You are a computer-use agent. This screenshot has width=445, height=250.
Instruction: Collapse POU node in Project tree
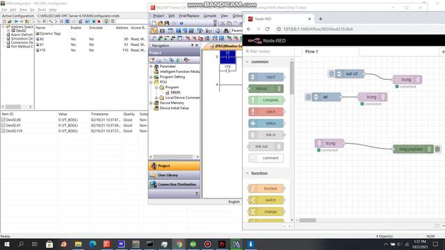151,82
